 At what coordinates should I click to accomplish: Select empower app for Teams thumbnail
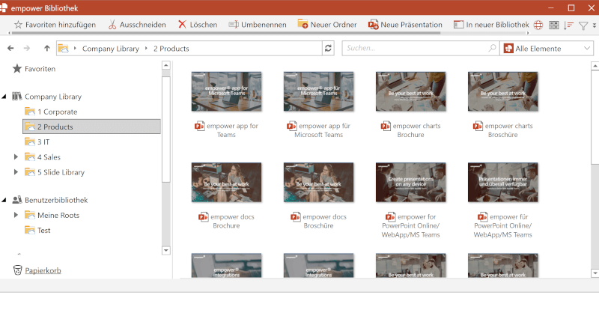(227, 91)
